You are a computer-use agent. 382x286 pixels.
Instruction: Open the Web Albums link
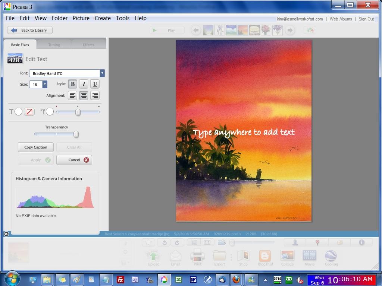(x=341, y=19)
